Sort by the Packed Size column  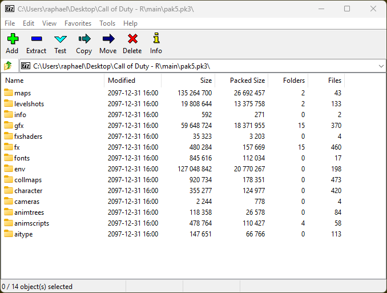(x=241, y=81)
